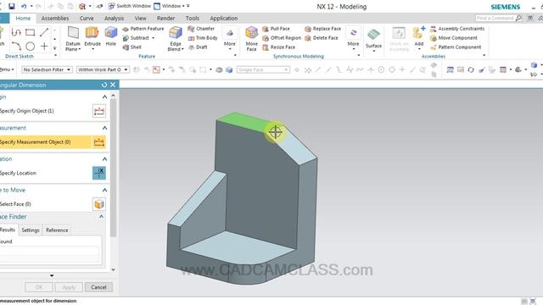This screenshot has width=543, height=305.
Task: Switch to the Assemblies ribbon tab
Action: pyautogui.click(x=54, y=18)
